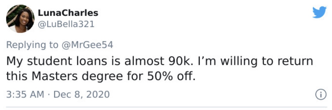
Task: Open the 3:35 AM timestamp link
Action: [x=25, y=95]
